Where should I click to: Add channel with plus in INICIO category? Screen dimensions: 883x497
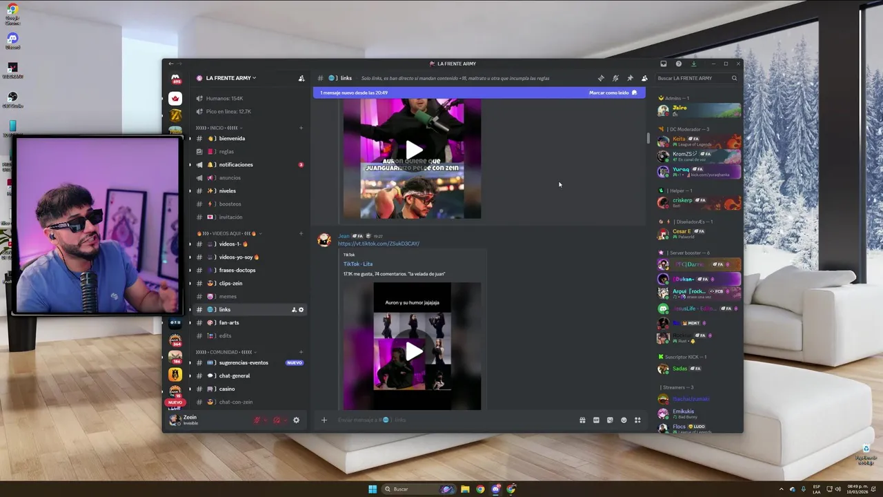(301, 128)
